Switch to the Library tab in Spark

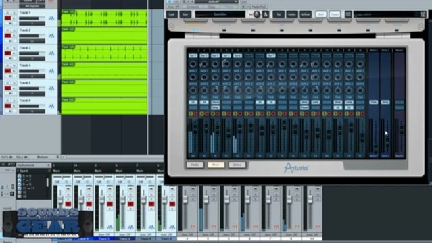[237, 165]
